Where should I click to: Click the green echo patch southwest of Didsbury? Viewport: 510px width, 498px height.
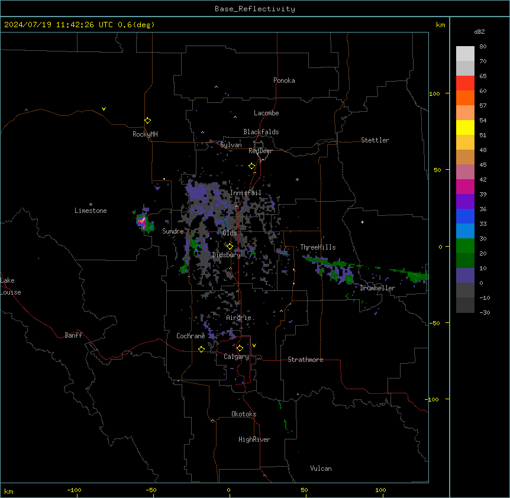pos(185,267)
